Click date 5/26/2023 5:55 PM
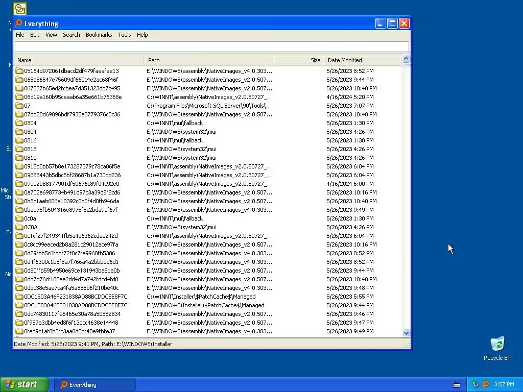The height and width of the screenshot is (392, 523). point(350,297)
